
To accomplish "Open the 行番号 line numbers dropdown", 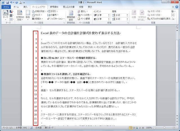I will [53, 15].
